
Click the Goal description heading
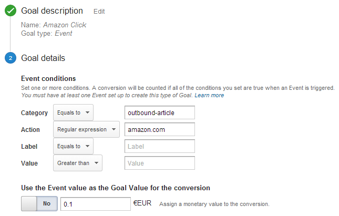52,11
